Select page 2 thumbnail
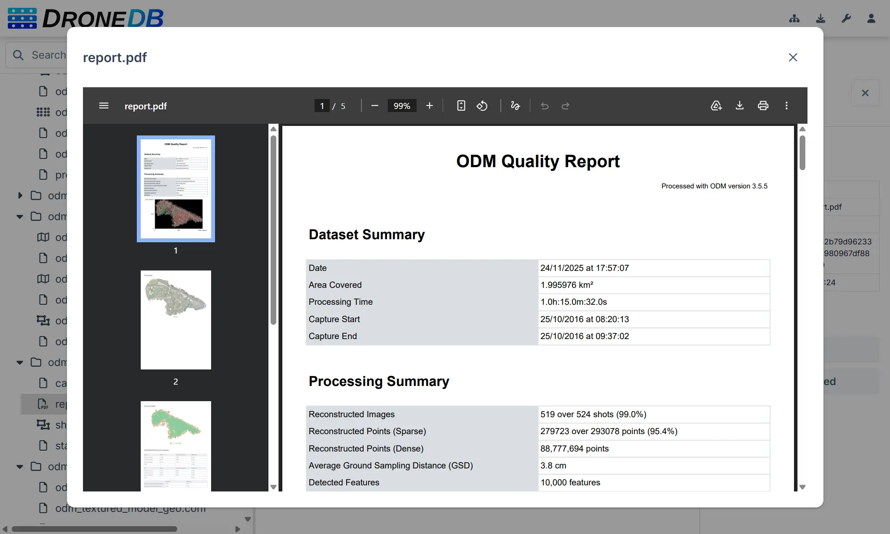This screenshot has height=534, width=890. pos(175,320)
